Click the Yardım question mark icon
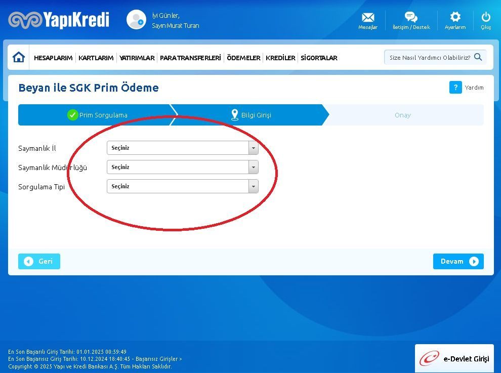 click(x=455, y=87)
